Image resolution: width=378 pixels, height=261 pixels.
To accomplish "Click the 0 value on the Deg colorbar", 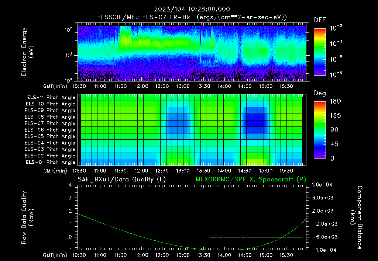I will point(332,158).
